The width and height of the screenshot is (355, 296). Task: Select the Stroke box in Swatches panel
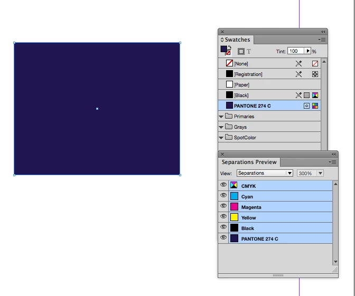tap(228, 53)
